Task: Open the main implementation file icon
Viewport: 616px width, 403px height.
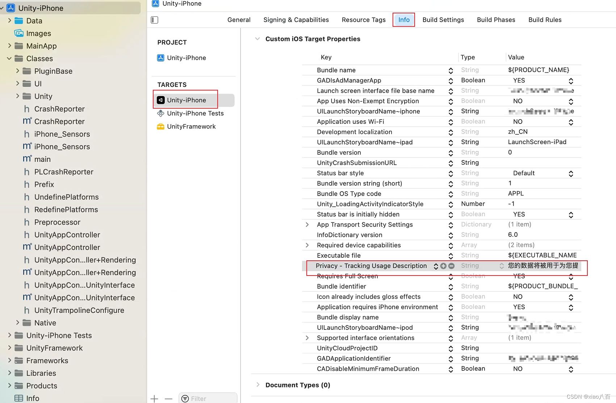Action: (27, 159)
